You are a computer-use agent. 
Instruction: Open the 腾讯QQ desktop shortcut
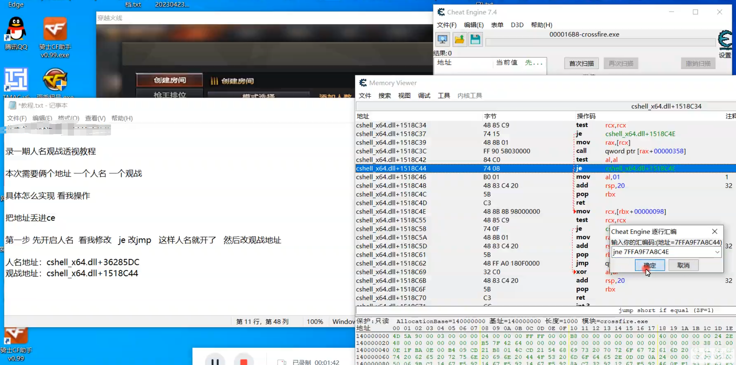coord(16,33)
